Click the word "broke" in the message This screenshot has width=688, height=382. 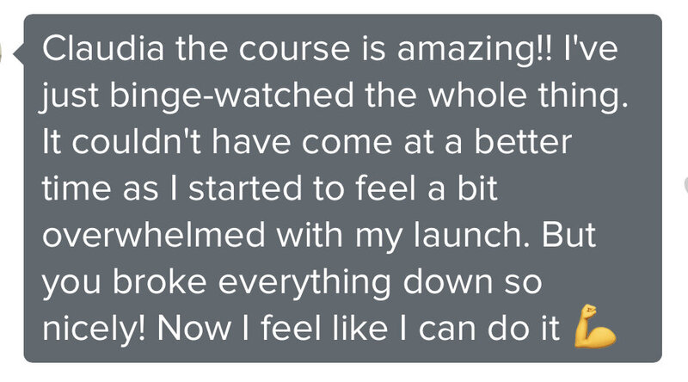tap(160, 281)
